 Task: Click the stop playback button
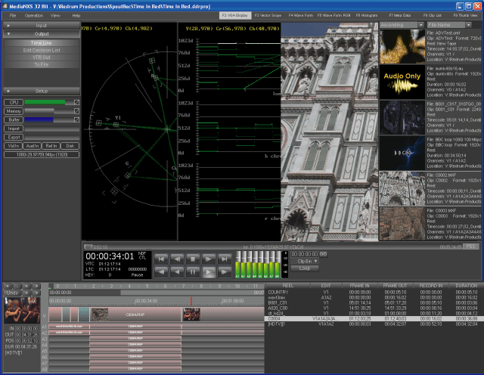point(193,259)
